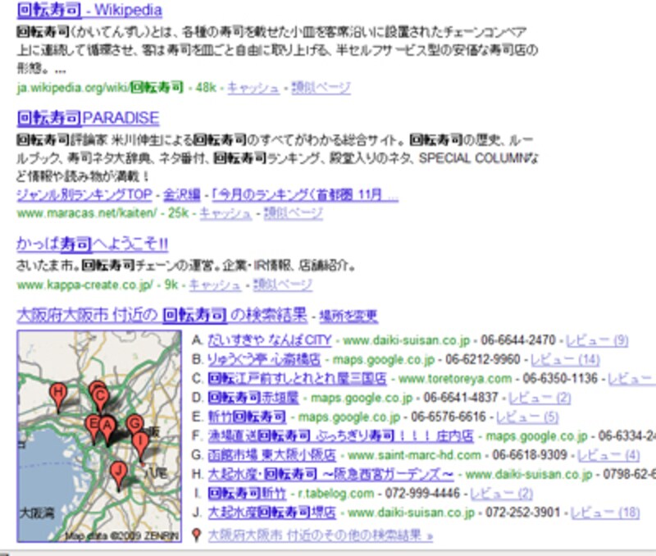
Task: Select marker C on the map
Action: pos(99,395)
